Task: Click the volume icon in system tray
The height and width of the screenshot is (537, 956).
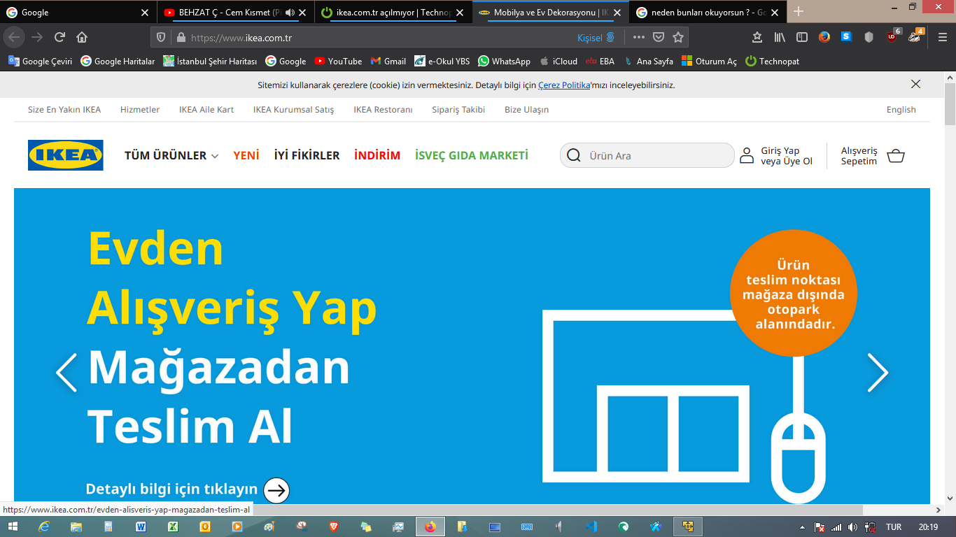Action: (x=852, y=527)
